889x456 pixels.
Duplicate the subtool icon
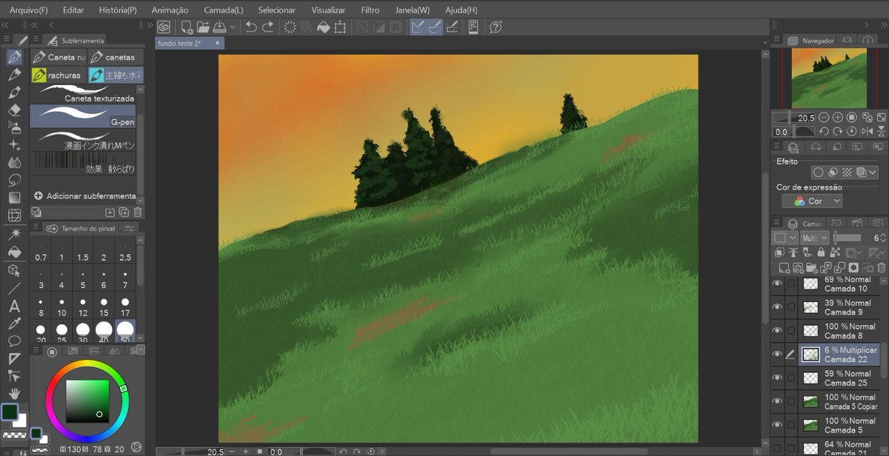(x=124, y=212)
